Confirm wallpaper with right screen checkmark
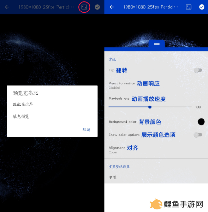Screen dimensions: 208x212 202,7
